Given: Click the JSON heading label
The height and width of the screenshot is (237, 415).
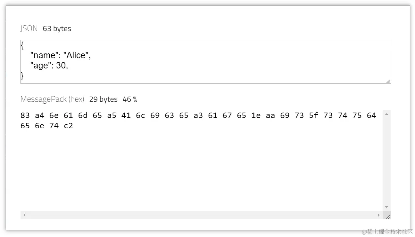Looking at the screenshot, I should pyautogui.click(x=29, y=28).
